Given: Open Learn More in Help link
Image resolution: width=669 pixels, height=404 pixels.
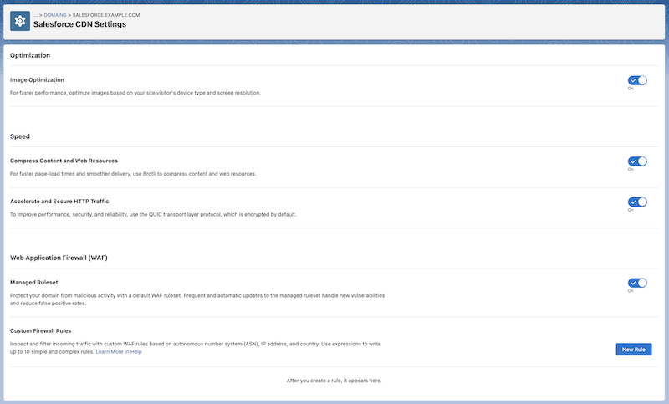Looking at the screenshot, I should click(119, 352).
